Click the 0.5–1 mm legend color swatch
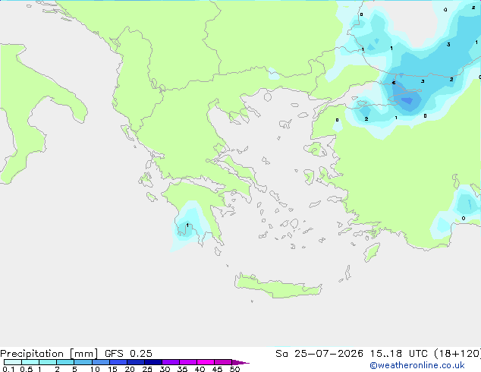Viewport: 481px width, 372px height. click(30, 362)
